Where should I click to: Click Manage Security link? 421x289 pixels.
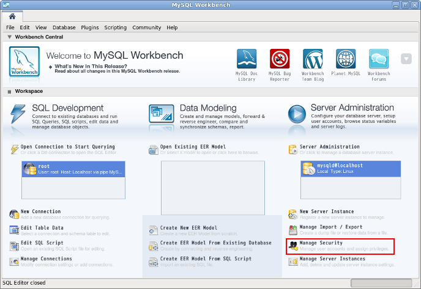coord(321,243)
